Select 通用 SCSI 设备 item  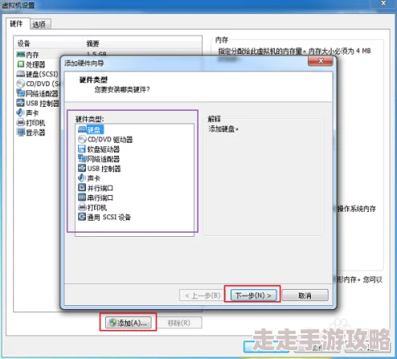tap(104, 217)
